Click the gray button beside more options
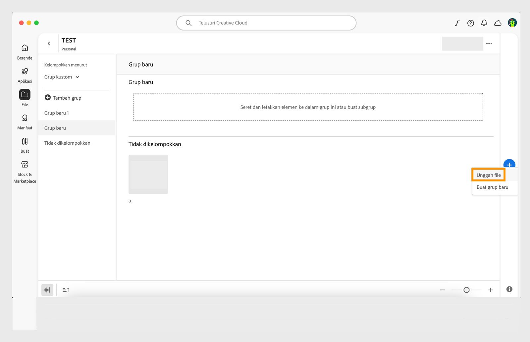530x342 pixels. (x=462, y=43)
